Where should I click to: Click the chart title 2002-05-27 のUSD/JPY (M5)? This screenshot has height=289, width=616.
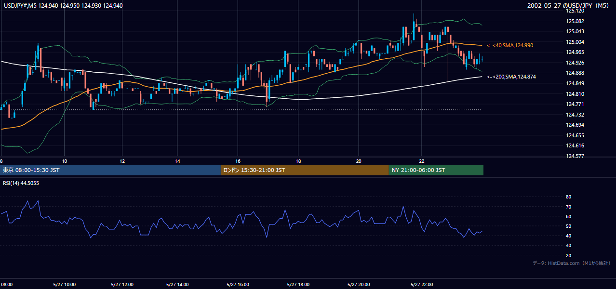[569, 6]
